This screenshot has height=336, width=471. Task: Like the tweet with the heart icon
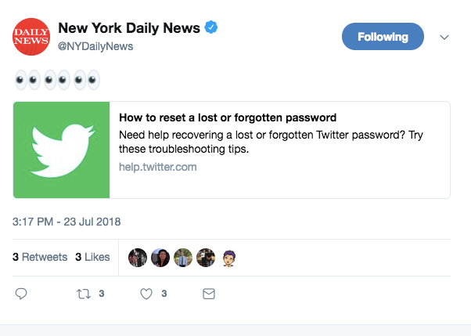(x=146, y=294)
